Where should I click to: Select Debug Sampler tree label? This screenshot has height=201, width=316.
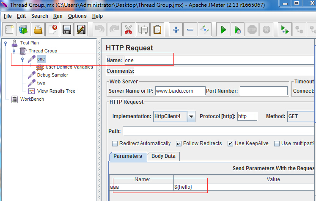click(x=52, y=75)
